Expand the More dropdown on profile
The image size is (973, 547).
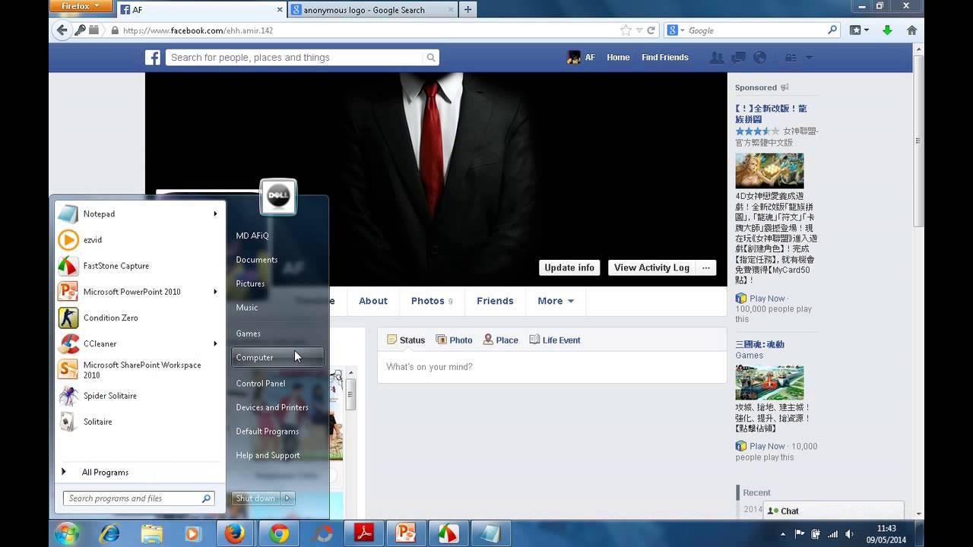pos(556,301)
